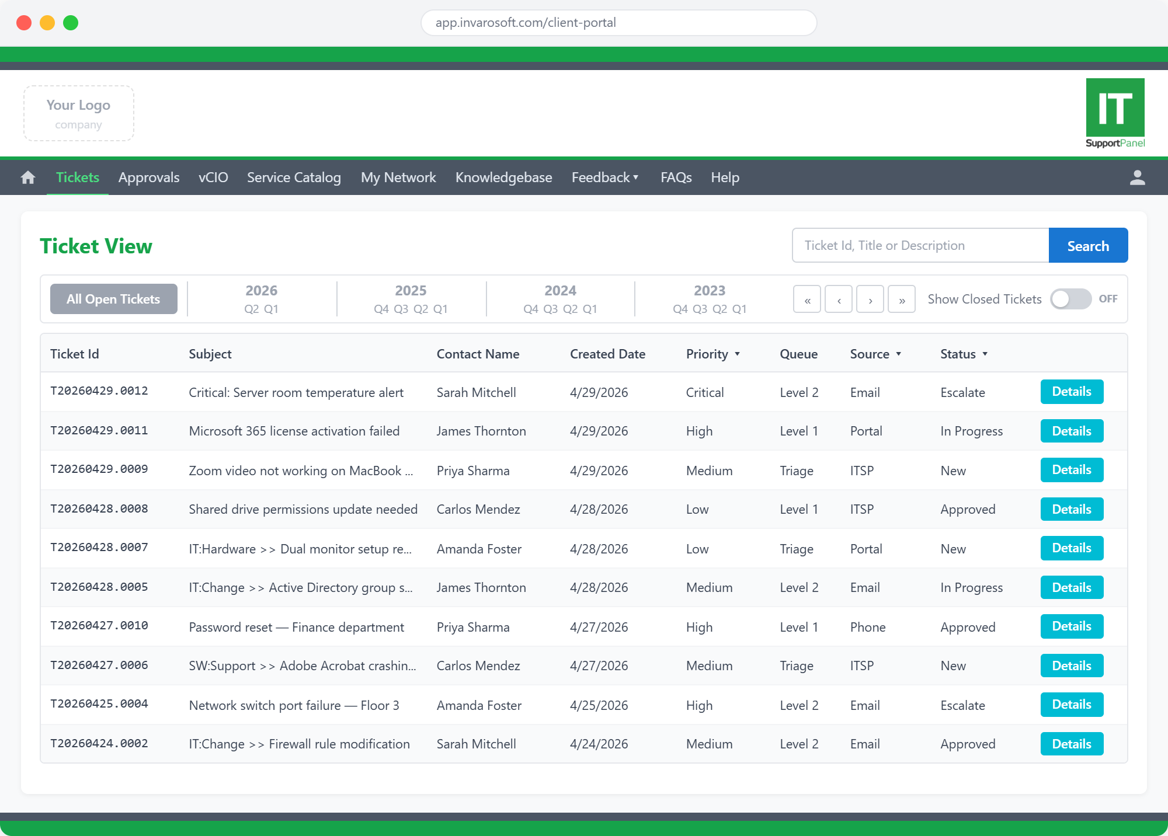
Task: Jump to last page with double-right arrow
Action: [x=902, y=299]
